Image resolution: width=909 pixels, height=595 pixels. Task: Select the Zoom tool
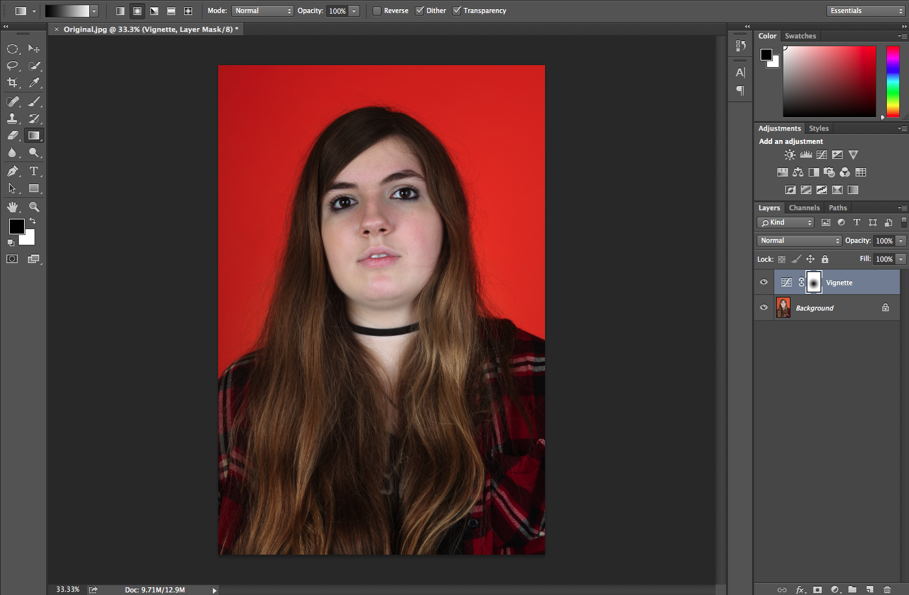[x=34, y=207]
